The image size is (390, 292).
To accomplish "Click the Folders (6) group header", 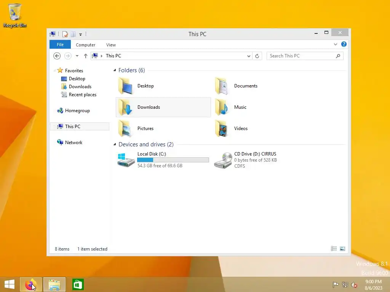I will pyautogui.click(x=131, y=70).
